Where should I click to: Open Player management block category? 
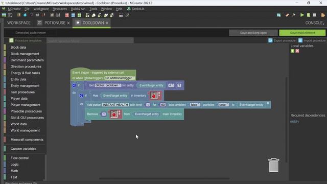[26, 105]
